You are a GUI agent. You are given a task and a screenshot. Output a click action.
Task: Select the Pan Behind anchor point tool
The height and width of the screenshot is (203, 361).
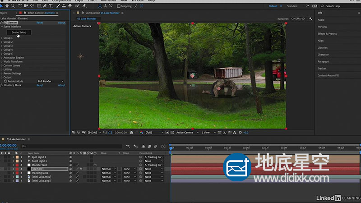click(x=32, y=6)
